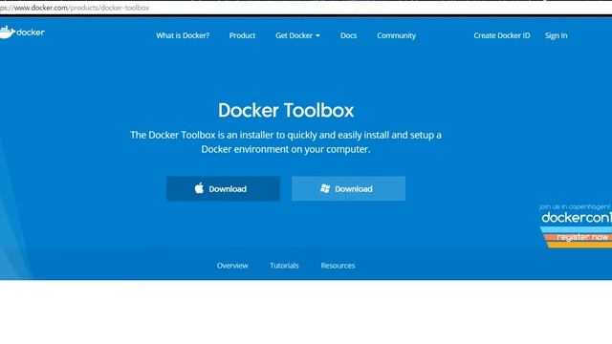Download Docker Toolbox for Windows

click(348, 189)
